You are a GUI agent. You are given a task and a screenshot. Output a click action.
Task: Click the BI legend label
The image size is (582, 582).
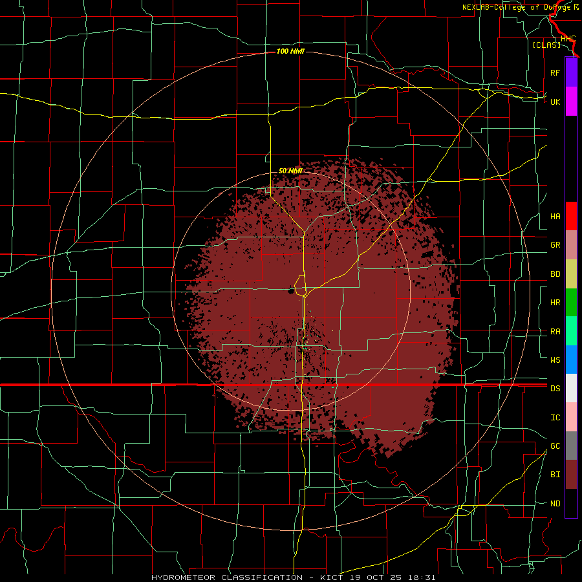point(555,475)
